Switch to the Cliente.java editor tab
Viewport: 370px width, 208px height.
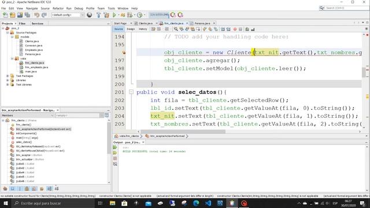click(x=145, y=23)
